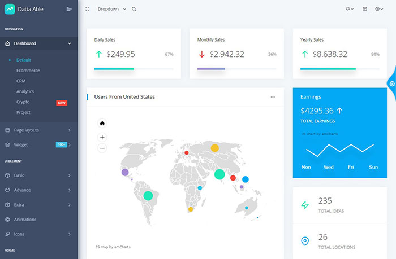Click the fullscreen icon in top bar

[88, 9]
